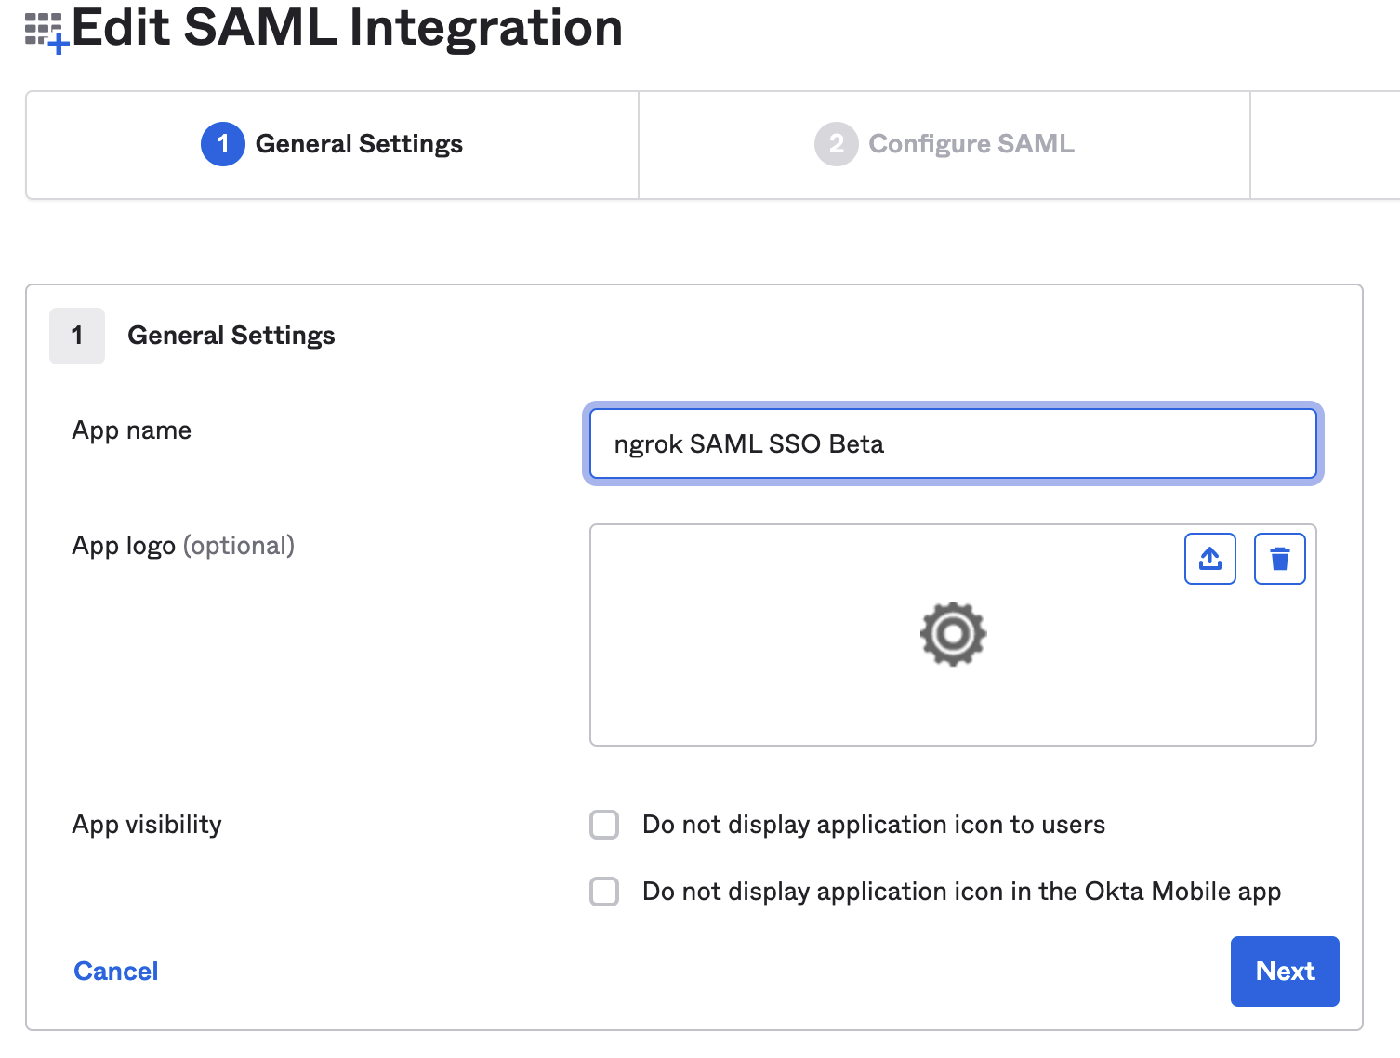
Task: Click the Next button
Action: coord(1285,972)
